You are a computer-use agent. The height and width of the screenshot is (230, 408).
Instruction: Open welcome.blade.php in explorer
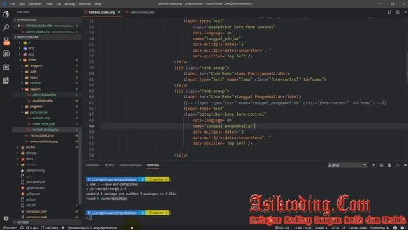click(x=44, y=142)
